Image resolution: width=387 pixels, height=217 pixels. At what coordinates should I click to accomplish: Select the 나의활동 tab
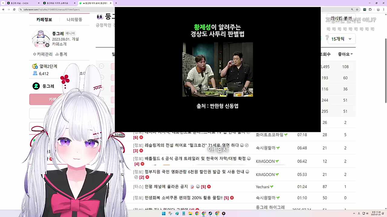point(74,20)
